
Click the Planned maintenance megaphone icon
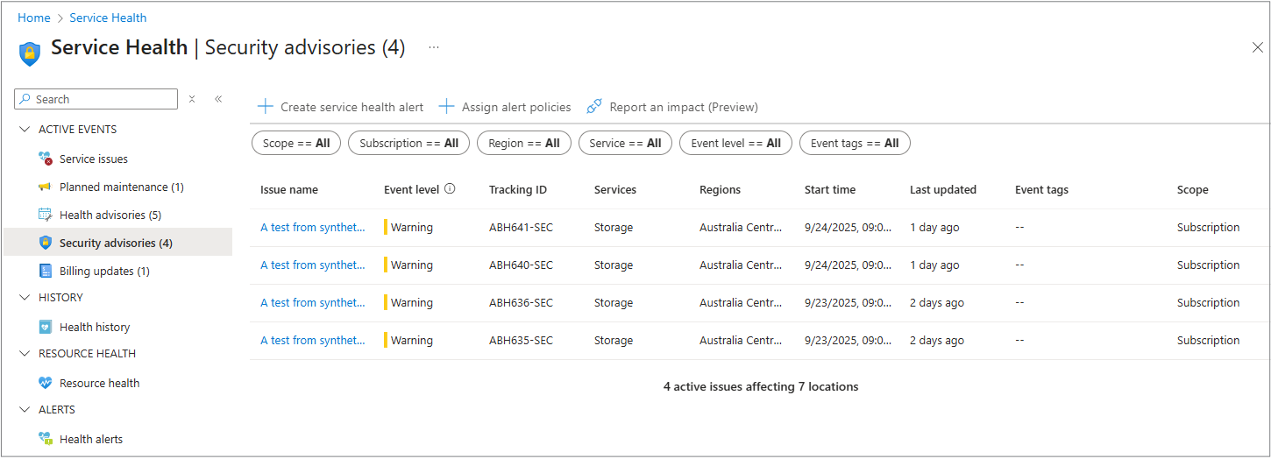[x=46, y=187]
